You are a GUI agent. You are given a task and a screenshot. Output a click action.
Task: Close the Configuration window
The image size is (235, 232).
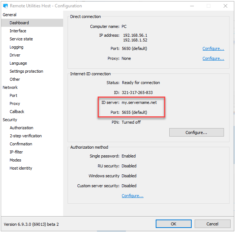coord(225,6)
